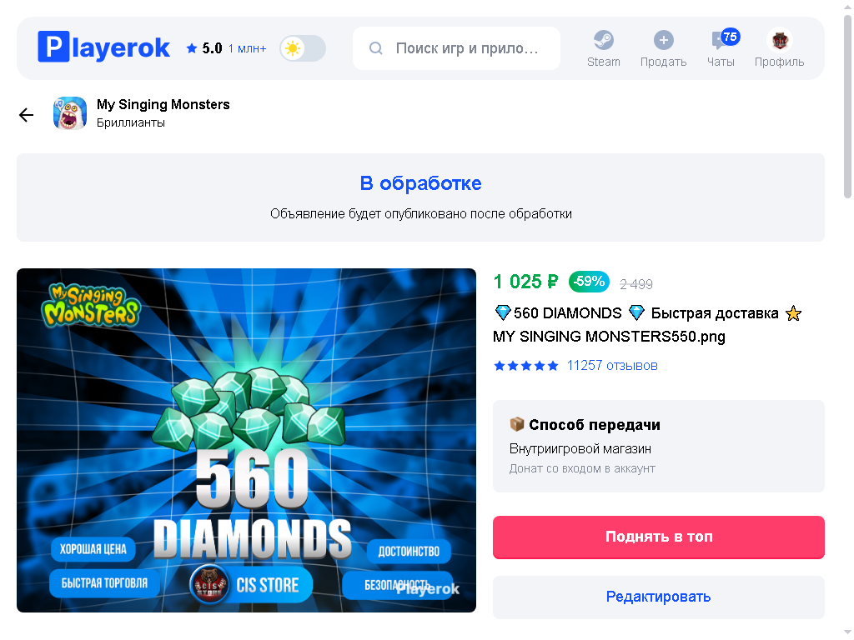Screen dimensions: 854x640
Task: Open Чаты with 75 notifications
Action: 721,48
